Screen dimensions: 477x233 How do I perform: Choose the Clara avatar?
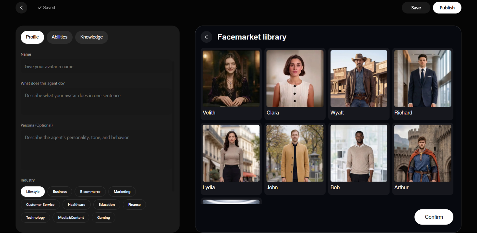295,79
